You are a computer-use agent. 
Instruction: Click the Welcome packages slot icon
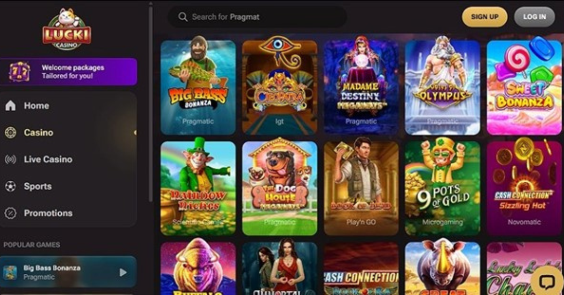[x=19, y=72]
